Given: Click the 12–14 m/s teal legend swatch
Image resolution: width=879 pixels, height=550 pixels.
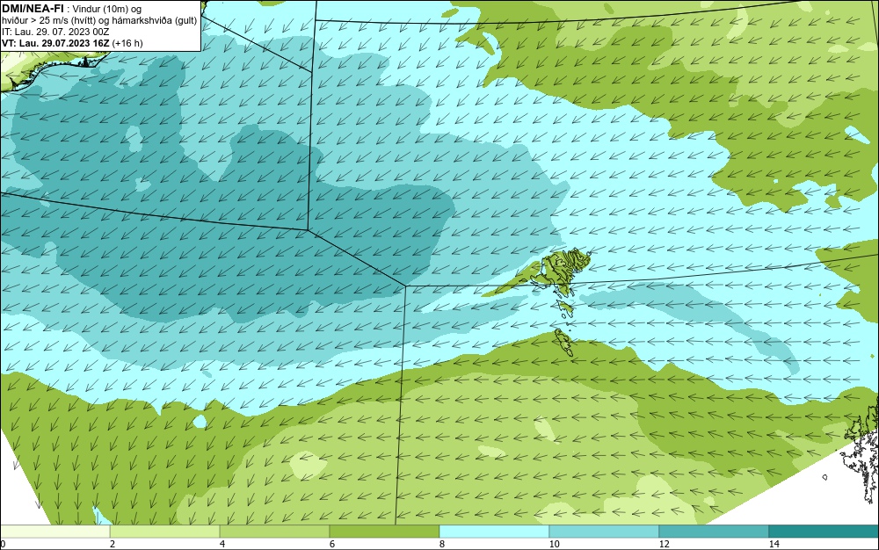Looking at the screenshot, I should pos(714,532).
